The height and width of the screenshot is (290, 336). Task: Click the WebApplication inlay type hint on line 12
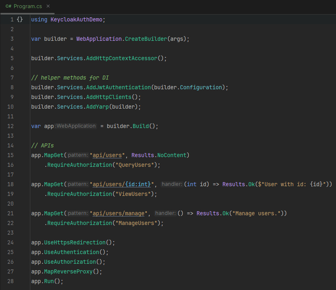click(x=75, y=126)
